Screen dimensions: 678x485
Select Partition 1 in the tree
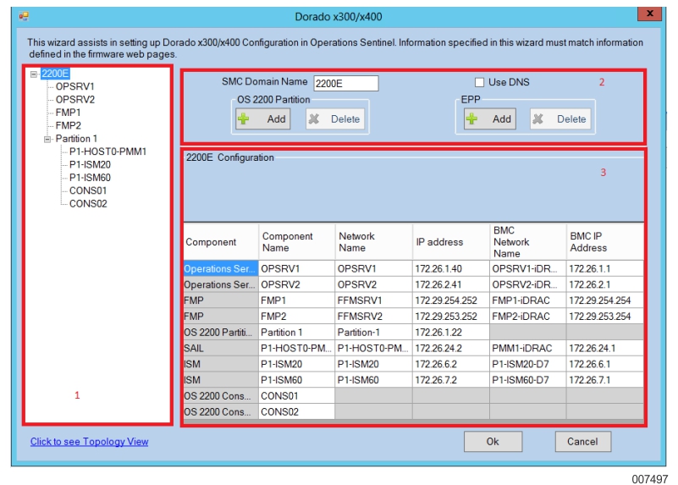[76, 139]
